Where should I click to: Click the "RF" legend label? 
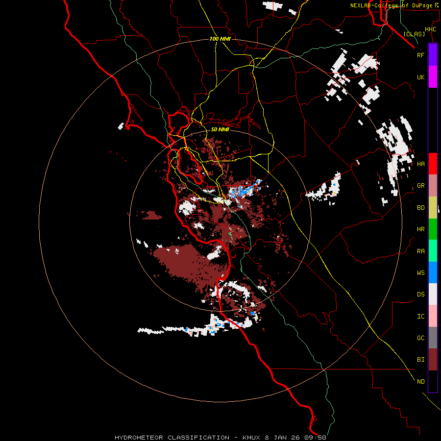click(420, 55)
